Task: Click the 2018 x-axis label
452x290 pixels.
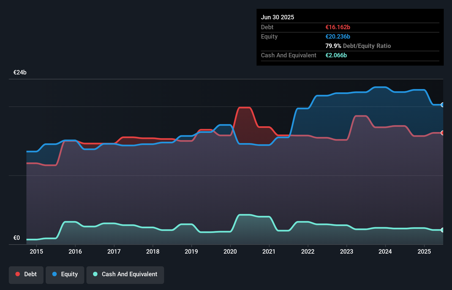Action: (x=153, y=251)
